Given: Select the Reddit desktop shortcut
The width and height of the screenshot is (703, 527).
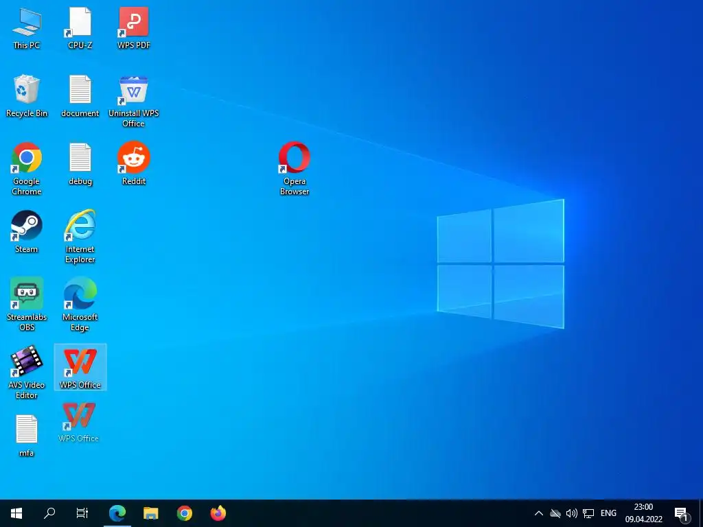Looking at the screenshot, I should (134, 164).
